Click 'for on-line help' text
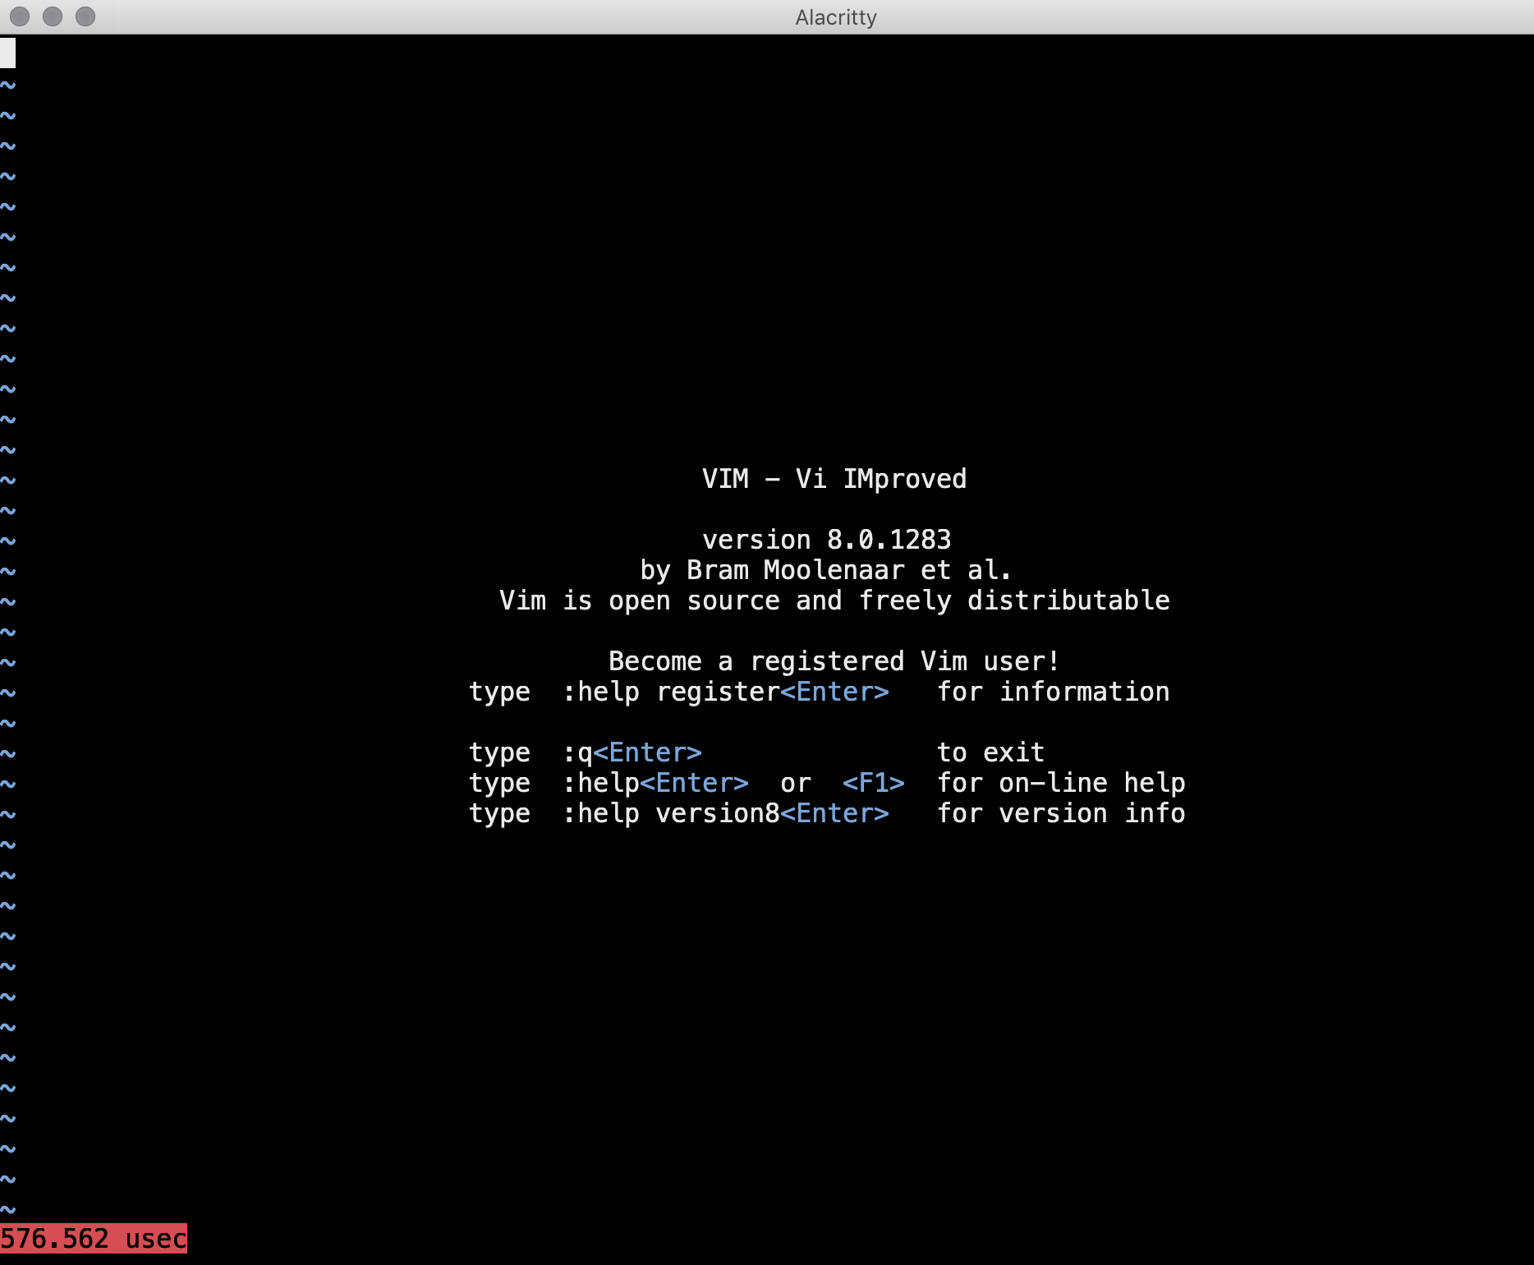Viewport: 1534px width, 1265px height. coord(1061,783)
